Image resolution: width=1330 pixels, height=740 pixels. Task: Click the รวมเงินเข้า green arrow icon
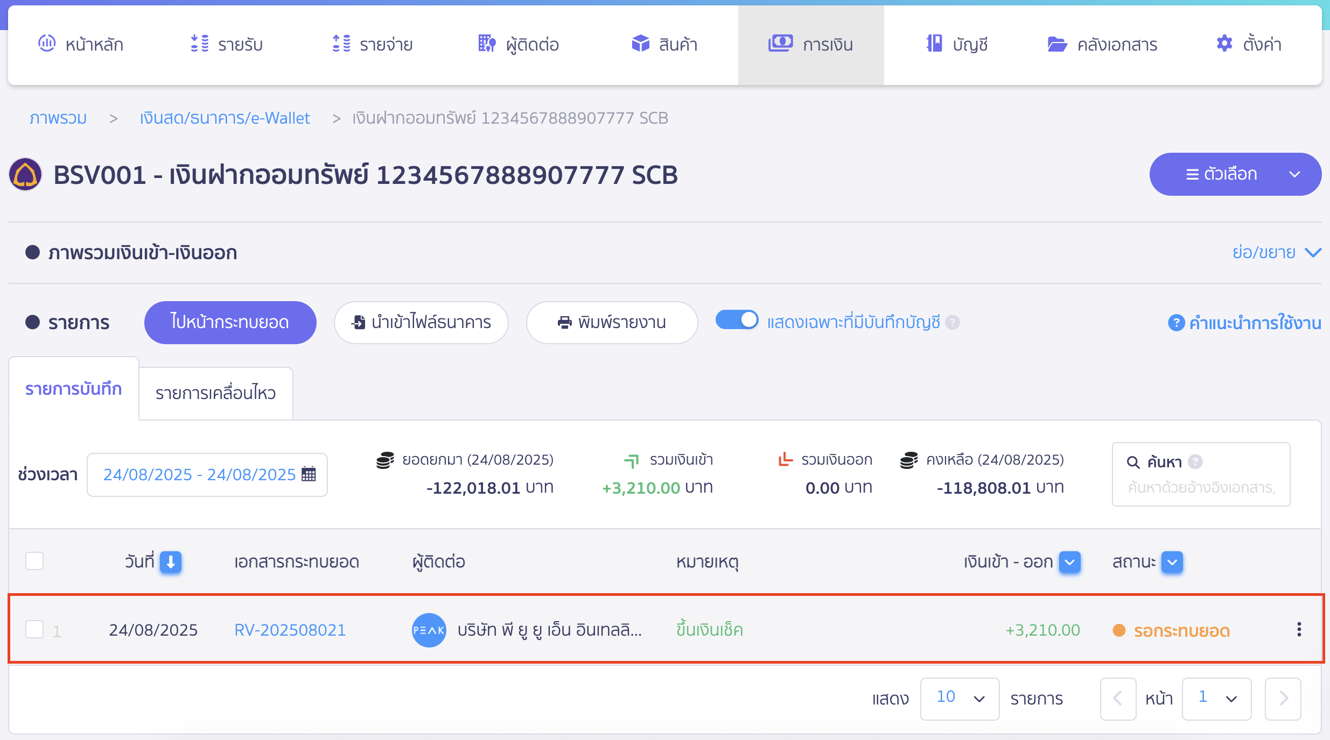(x=631, y=461)
